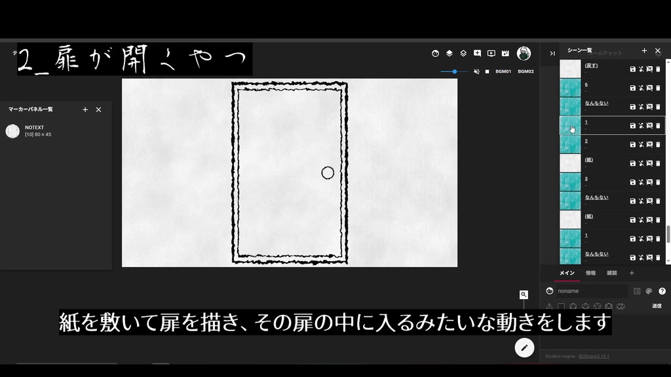
Task: Adjust the blue volume slider in the toolbar
Action: coord(455,72)
